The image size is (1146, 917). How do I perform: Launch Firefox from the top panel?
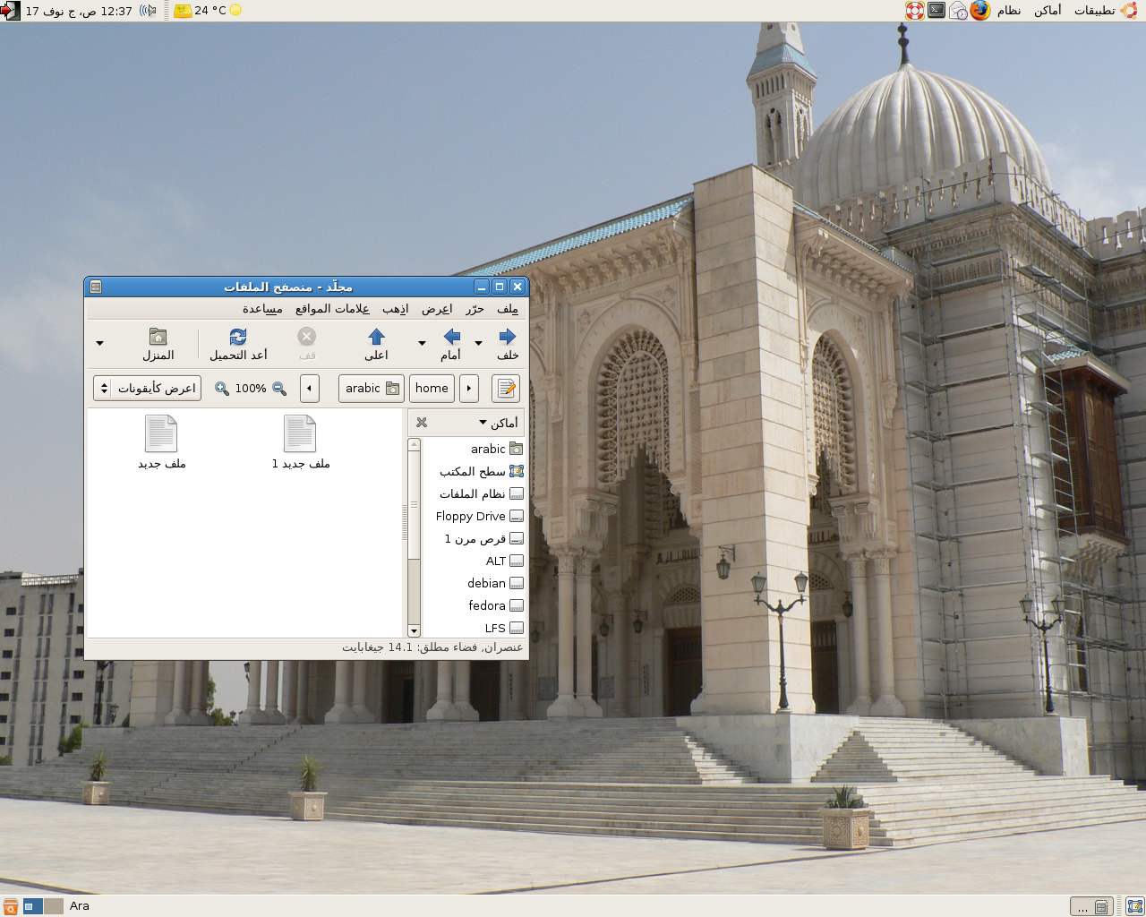[x=980, y=11]
